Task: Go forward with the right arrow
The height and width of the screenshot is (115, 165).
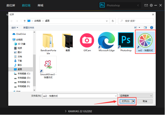Action: 17,21
